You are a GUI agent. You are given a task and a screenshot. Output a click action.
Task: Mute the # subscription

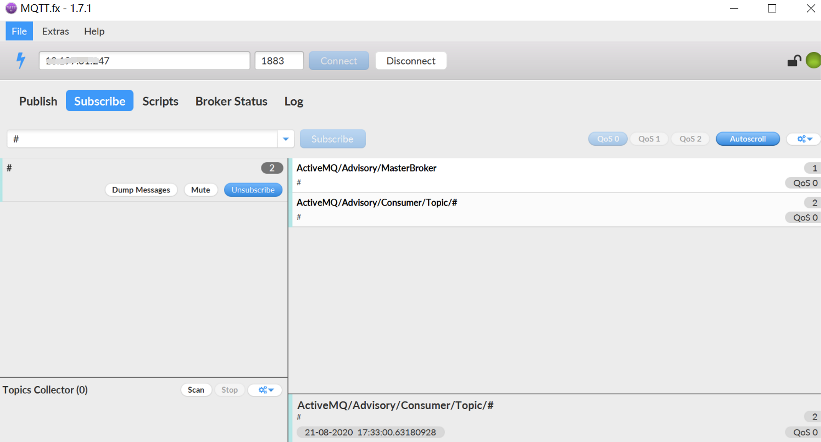[201, 190]
